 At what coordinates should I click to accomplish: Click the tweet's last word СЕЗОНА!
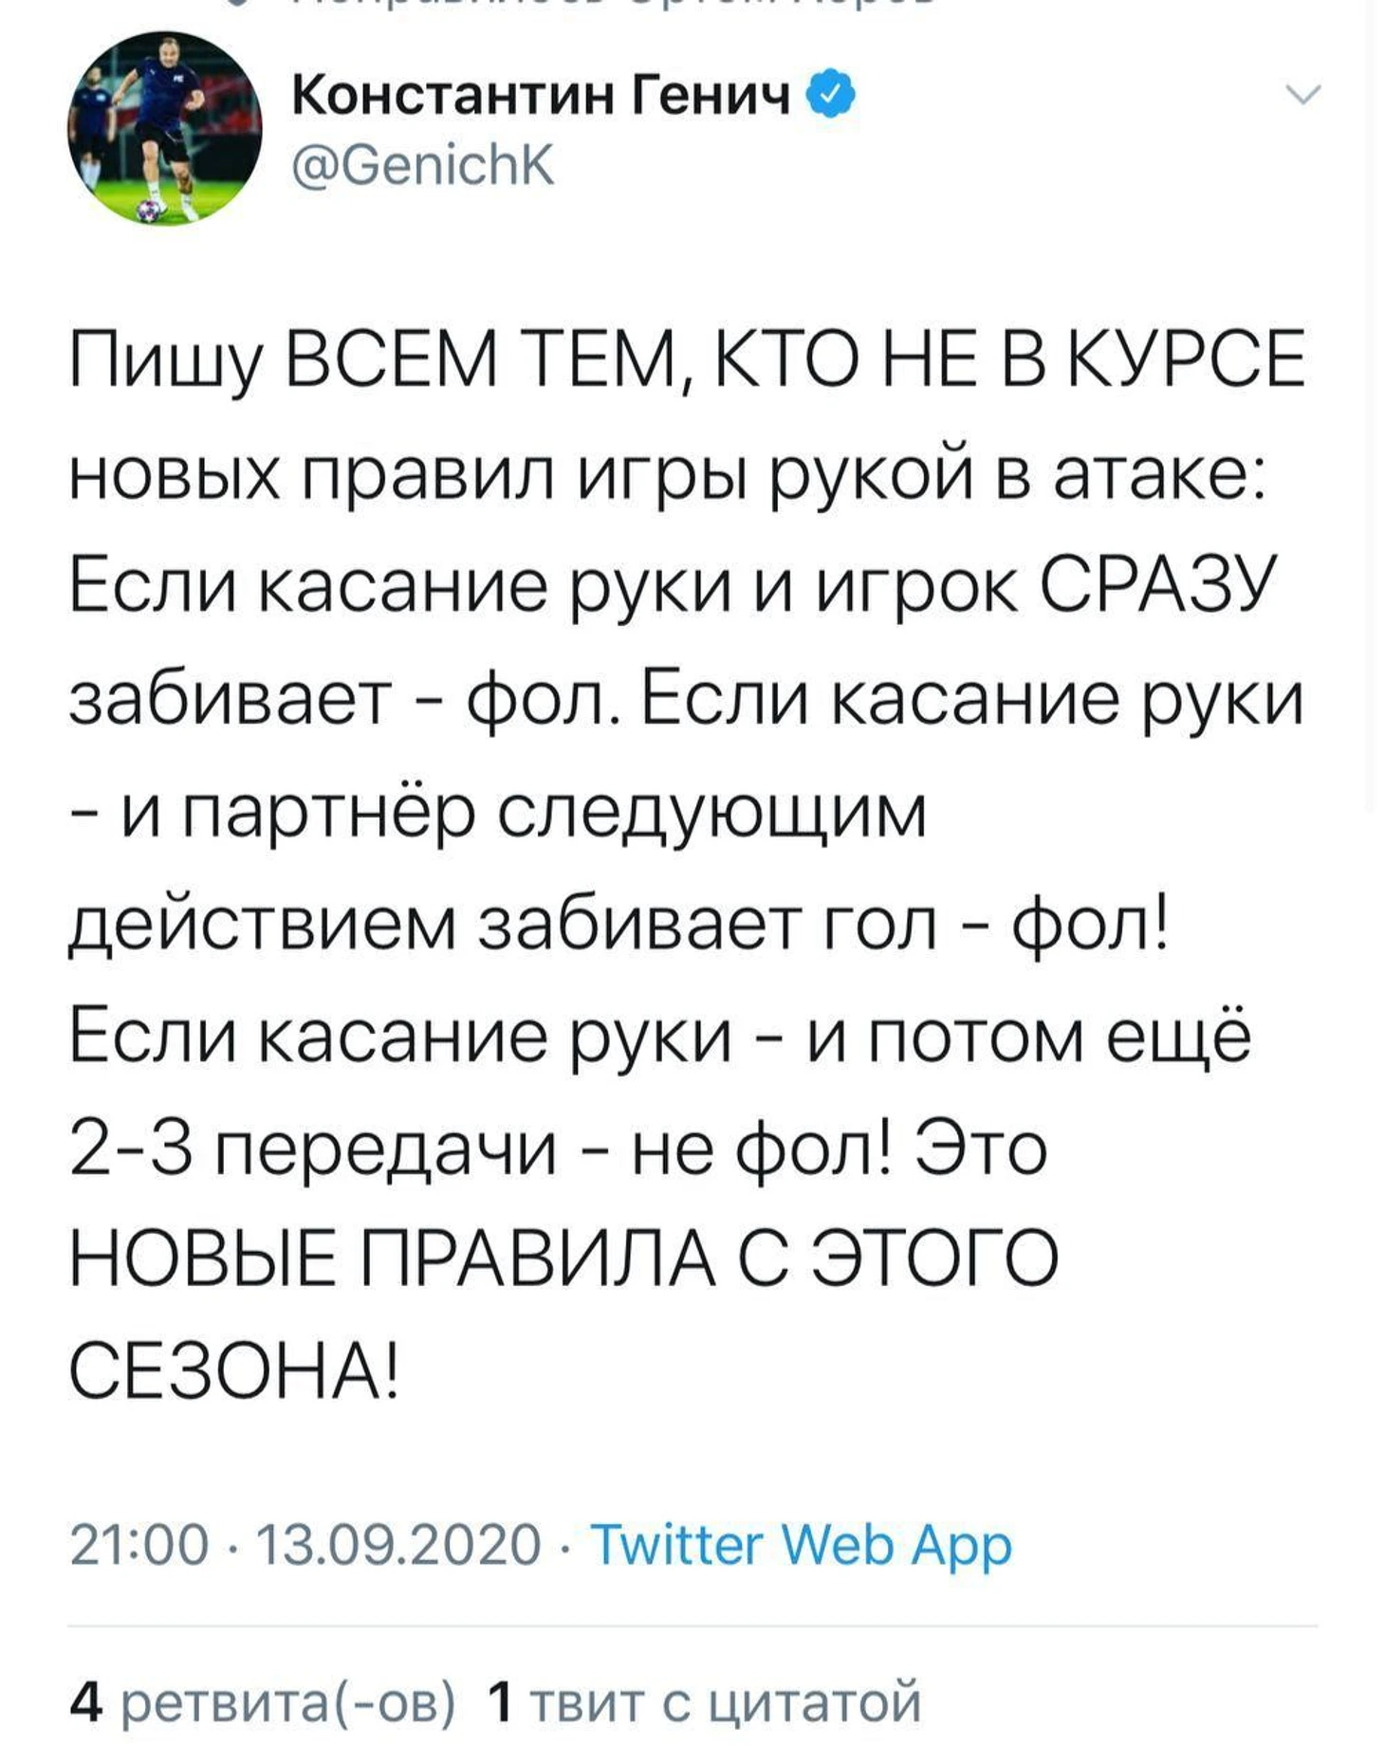(x=233, y=1370)
